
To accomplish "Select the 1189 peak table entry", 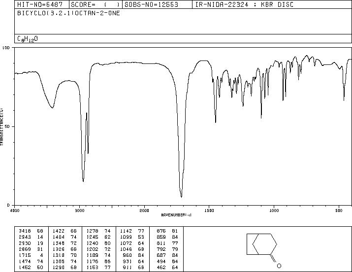I will [98, 255].
